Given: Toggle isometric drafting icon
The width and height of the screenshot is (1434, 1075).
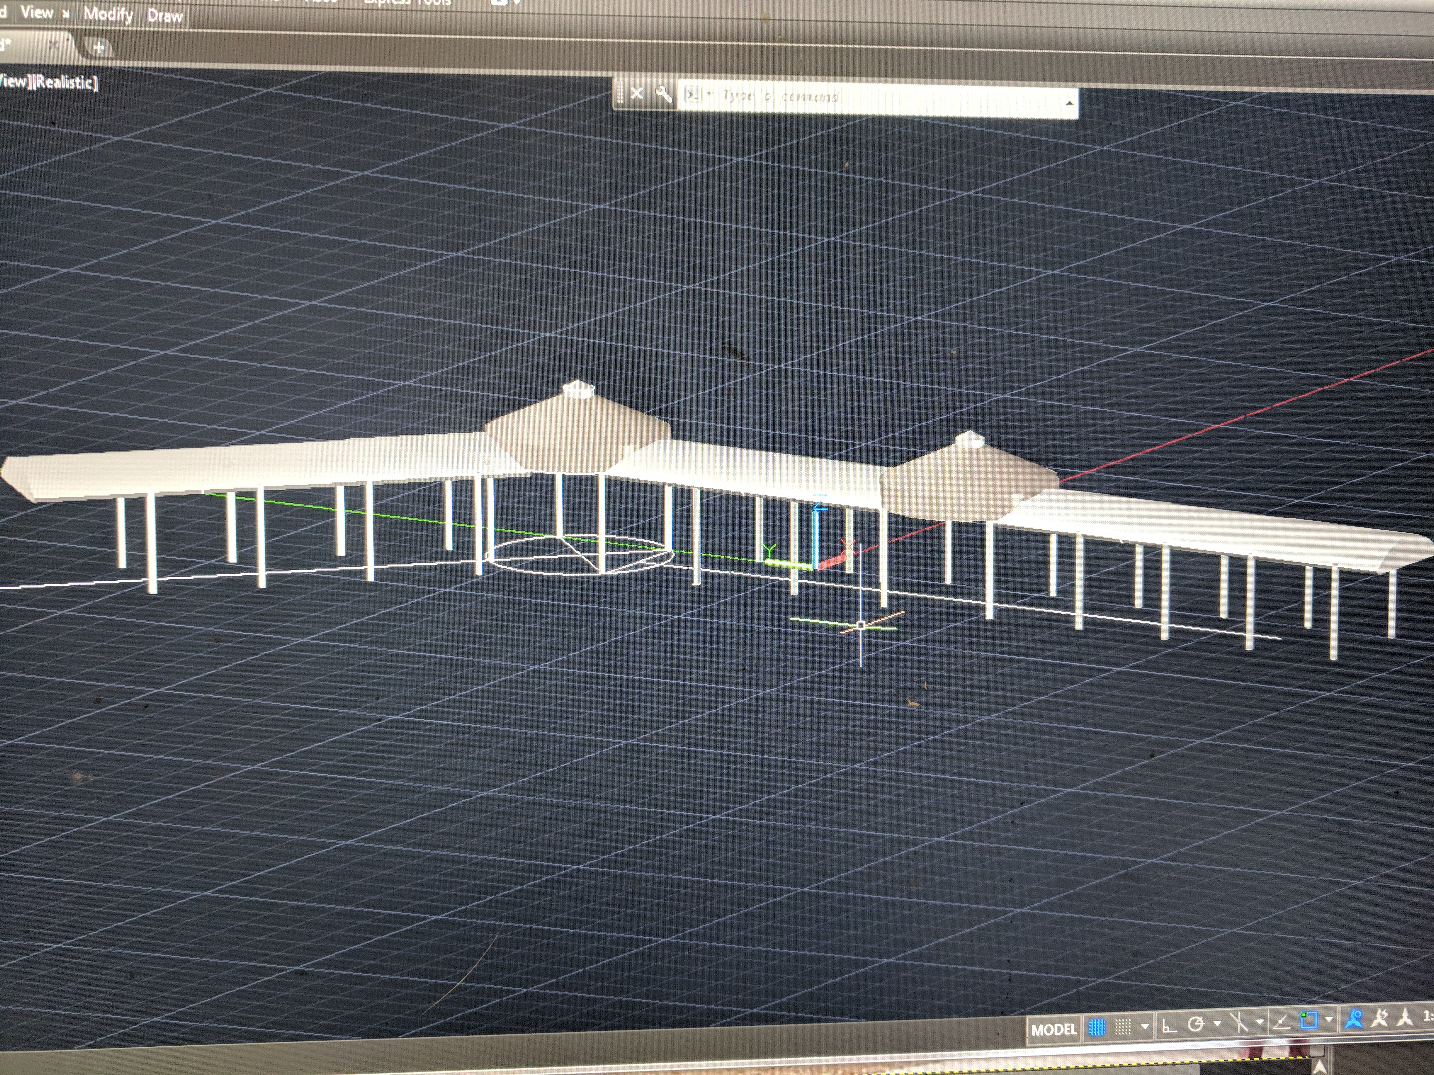Looking at the screenshot, I should (x=1239, y=1023).
